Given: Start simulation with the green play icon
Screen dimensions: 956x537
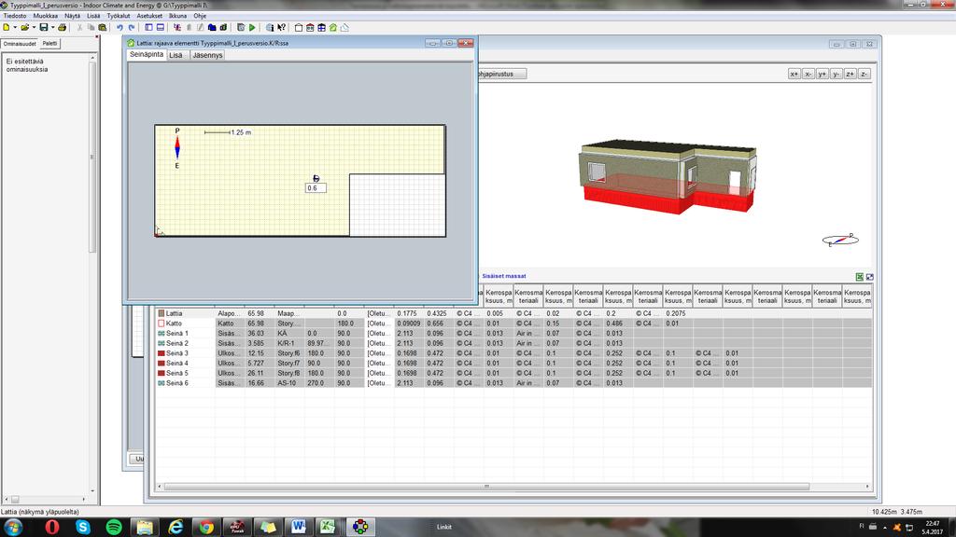Looking at the screenshot, I should tap(252, 27).
